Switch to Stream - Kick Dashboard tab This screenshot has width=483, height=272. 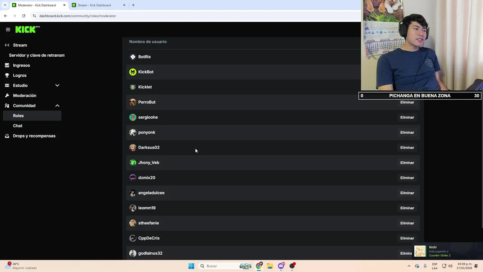pos(98,5)
